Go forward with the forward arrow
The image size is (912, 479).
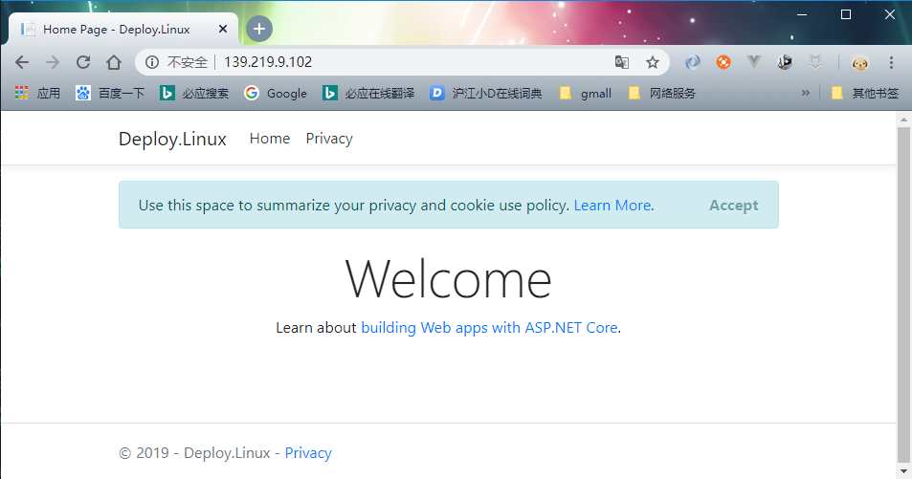[x=53, y=62]
